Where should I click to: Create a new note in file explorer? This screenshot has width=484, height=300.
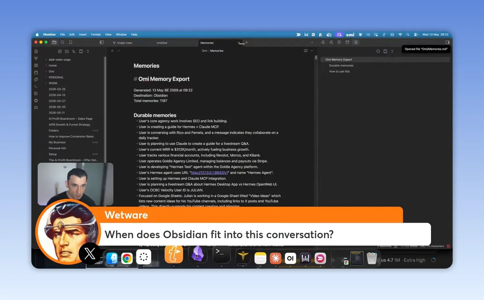point(60,51)
